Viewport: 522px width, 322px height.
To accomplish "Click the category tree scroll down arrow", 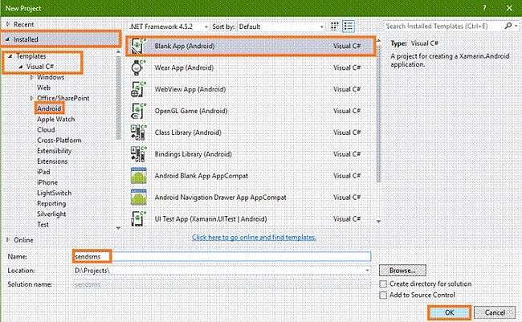I will coord(118,228).
